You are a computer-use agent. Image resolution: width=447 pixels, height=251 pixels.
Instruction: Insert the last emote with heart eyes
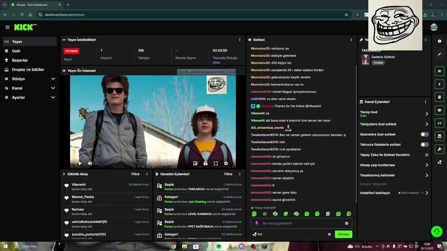click(349, 214)
